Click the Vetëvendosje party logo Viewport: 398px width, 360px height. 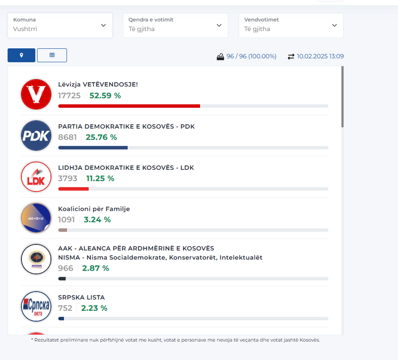click(x=36, y=94)
